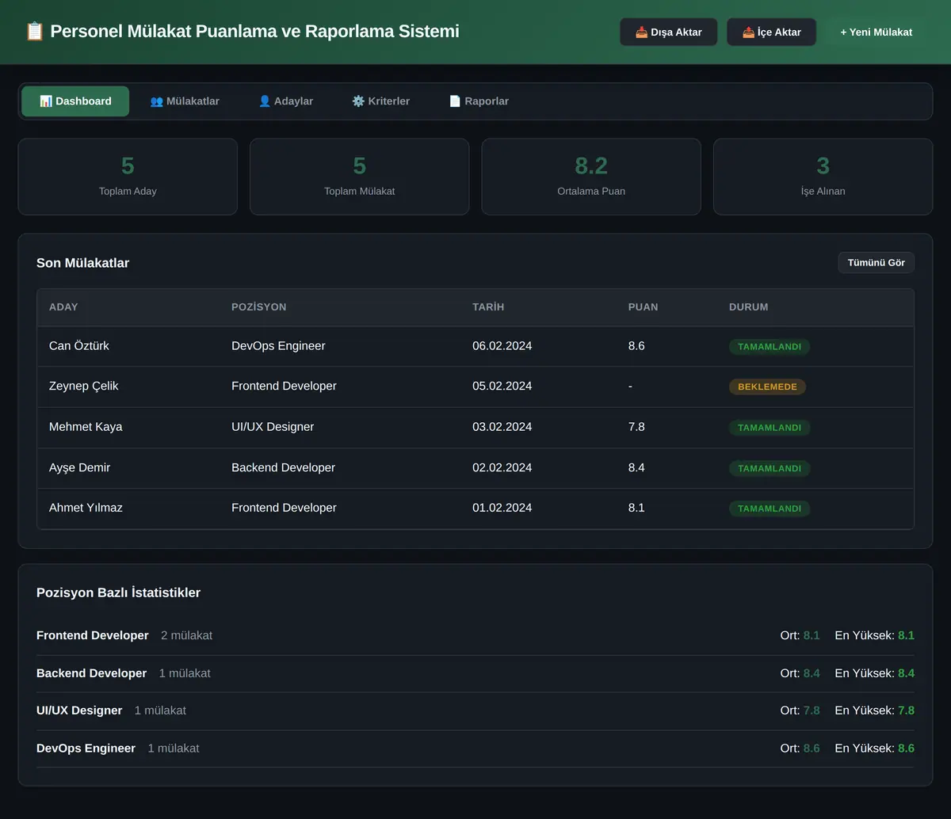The height and width of the screenshot is (819, 951).
Task: Click the PUAN column header
Action: point(643,307)
